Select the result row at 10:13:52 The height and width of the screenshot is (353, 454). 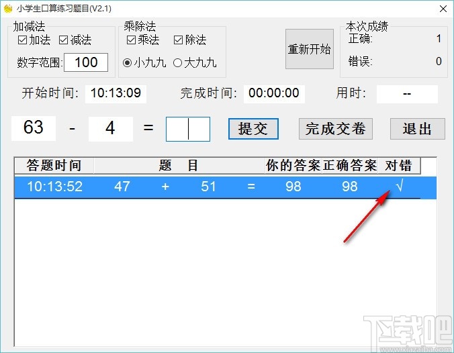point(225,187)
